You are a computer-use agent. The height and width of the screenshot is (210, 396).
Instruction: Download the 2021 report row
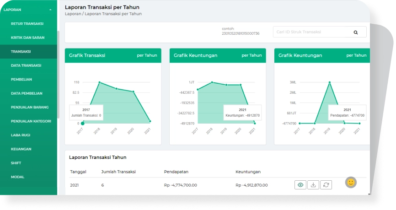[x=313, y=185]
